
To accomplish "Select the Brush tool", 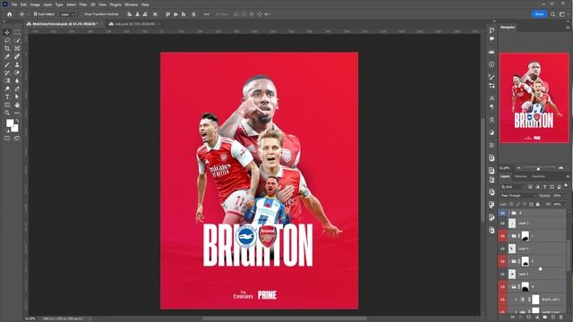I will (7, 64).
